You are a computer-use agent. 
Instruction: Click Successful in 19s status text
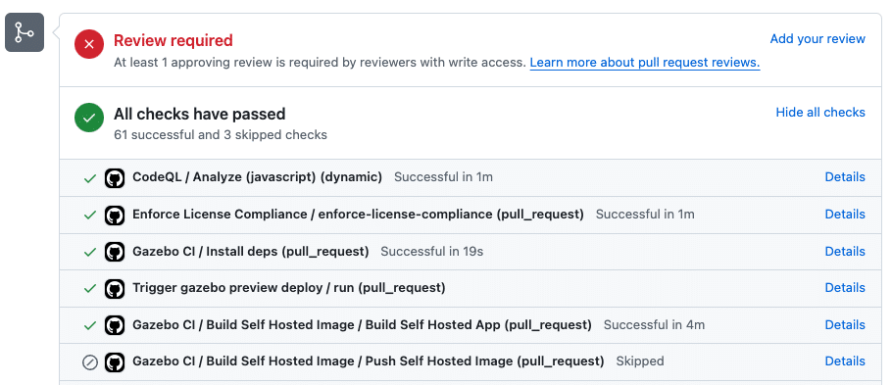[x=431, y=251]
